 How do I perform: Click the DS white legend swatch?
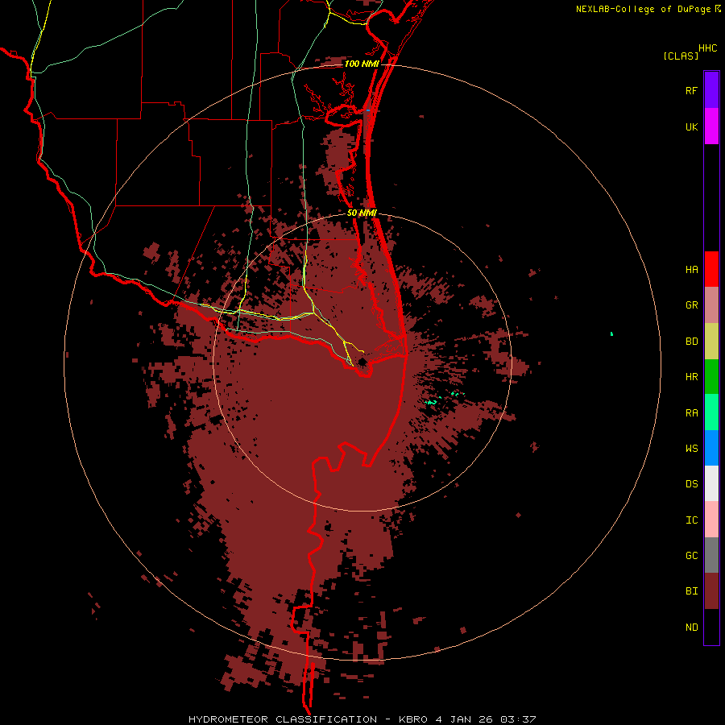[x=711, y=483]
